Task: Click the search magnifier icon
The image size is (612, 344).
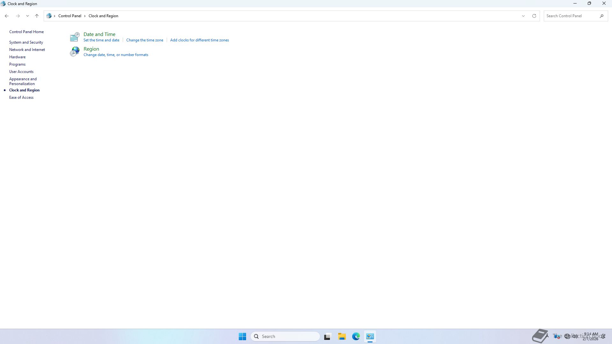Action: click(601, 16)
